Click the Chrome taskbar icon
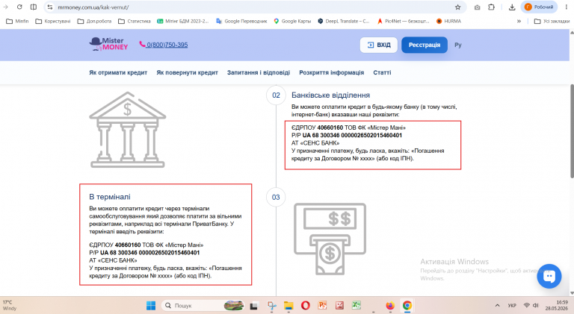 point(407,306)
